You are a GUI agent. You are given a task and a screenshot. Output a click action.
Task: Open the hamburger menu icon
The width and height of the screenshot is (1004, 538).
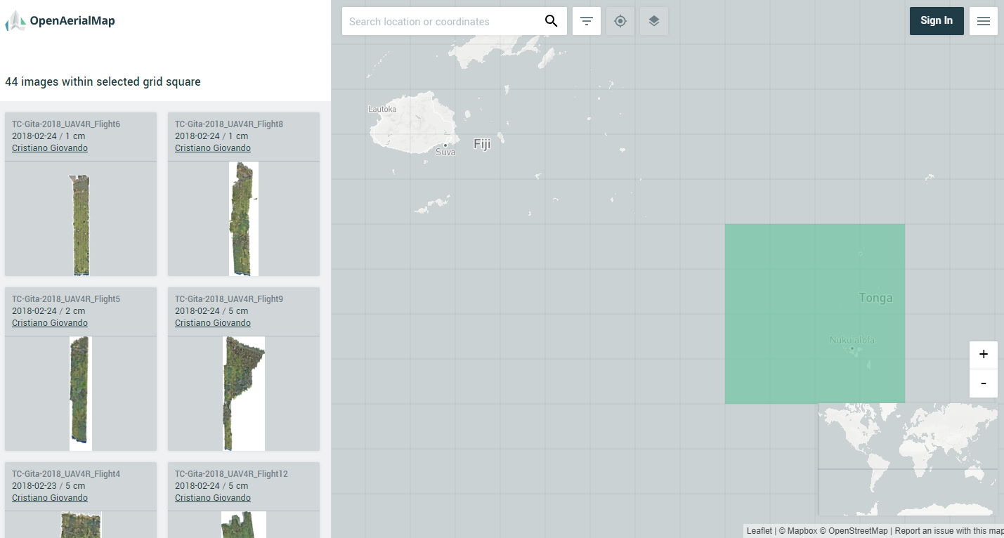coord(984,21)
